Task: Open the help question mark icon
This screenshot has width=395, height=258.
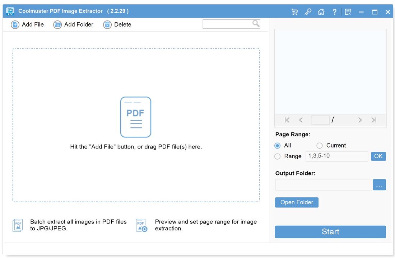Action: 334,11
